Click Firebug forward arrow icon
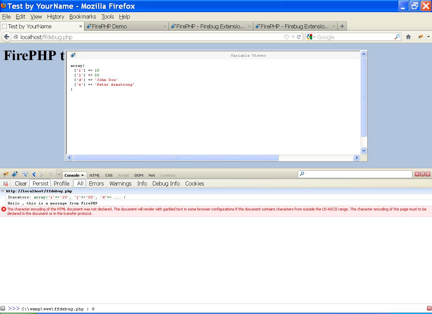The width and height of the screenshot is (432, 314). coord(42,174)
